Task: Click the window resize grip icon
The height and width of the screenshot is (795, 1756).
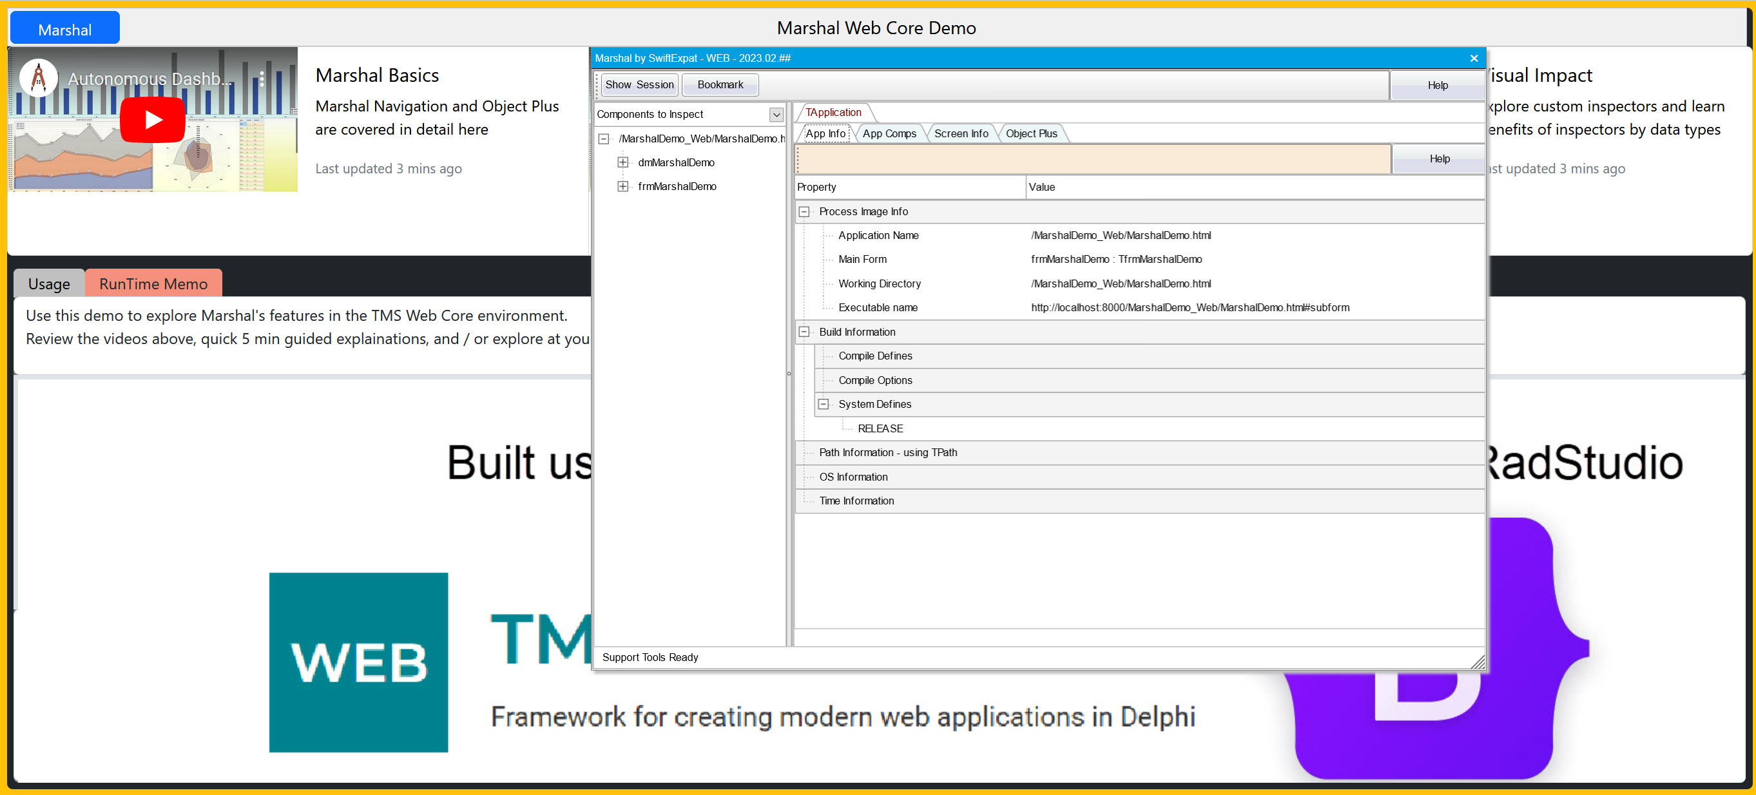Action: pos(1477,662)
